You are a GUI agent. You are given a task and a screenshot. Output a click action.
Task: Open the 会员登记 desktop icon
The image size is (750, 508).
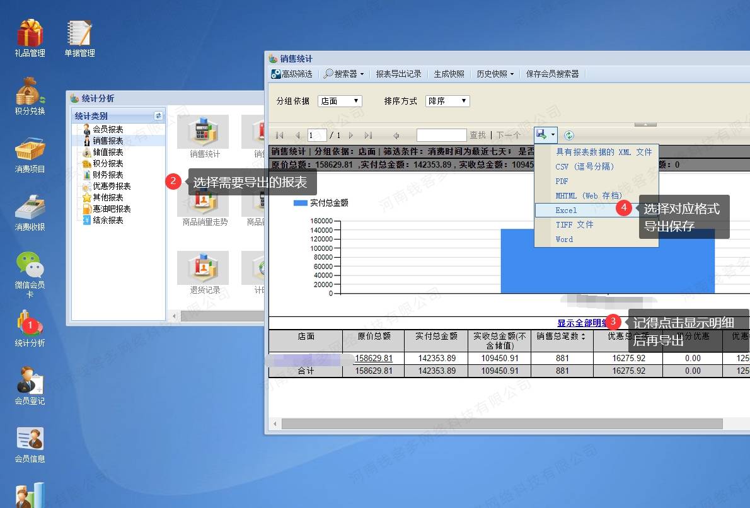[30, 386]
